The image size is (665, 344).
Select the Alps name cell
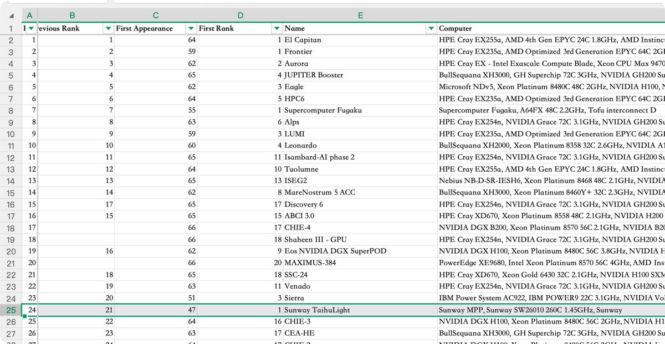[x=360, y=122]
